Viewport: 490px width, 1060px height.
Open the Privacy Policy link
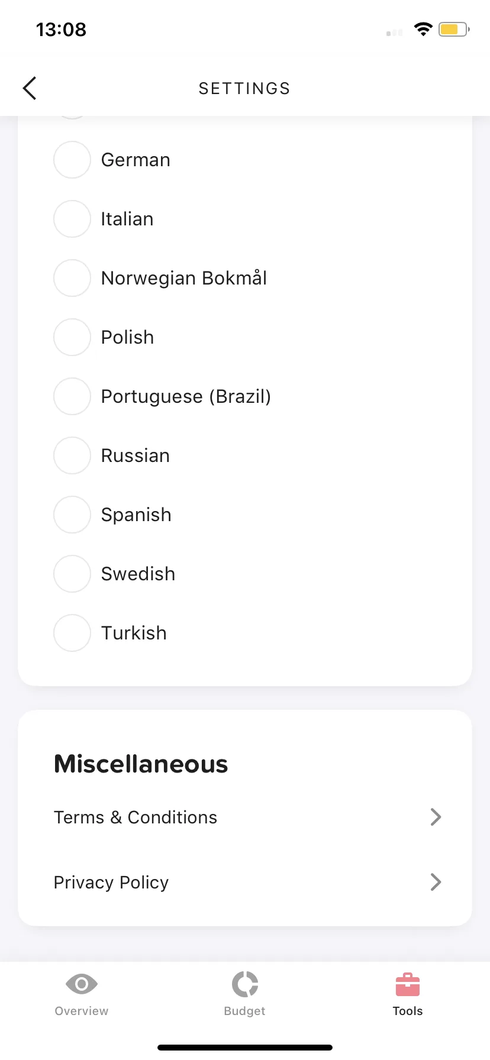point(111,882)
